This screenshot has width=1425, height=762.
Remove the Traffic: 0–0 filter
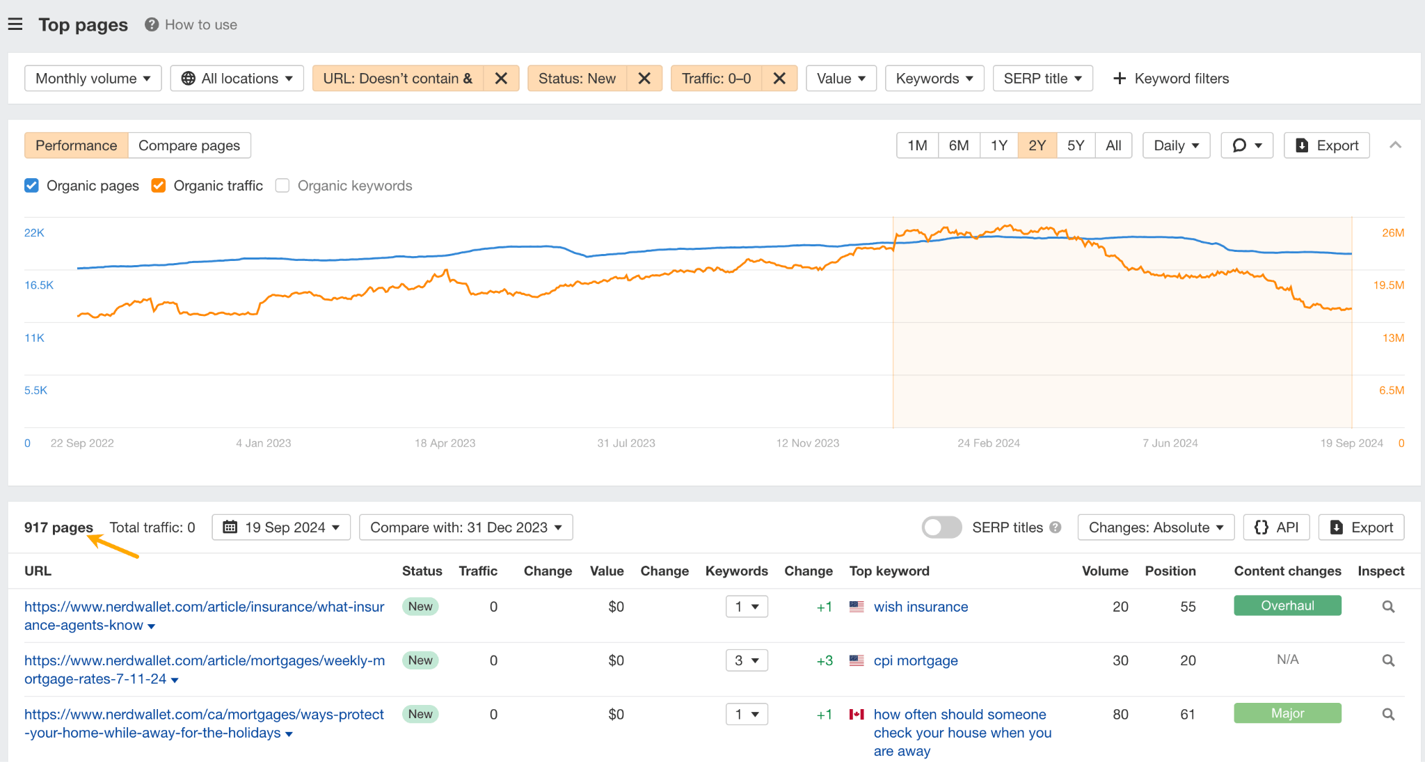779,79
